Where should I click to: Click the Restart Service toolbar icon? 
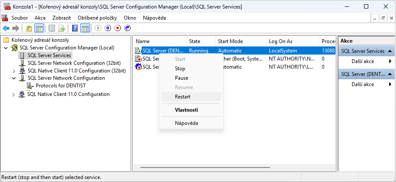click(x=128, y=28)
